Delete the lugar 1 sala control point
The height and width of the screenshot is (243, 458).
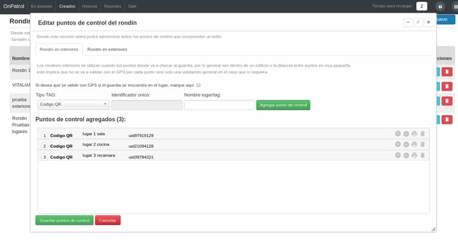[422, 134]
